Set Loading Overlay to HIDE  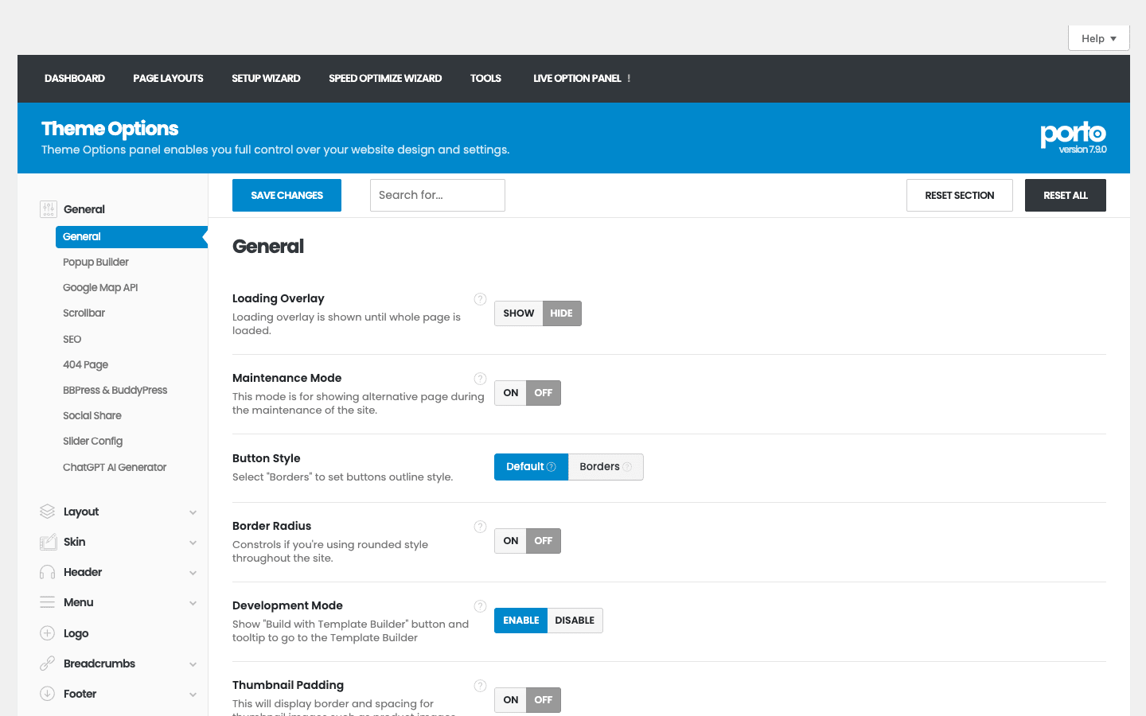pos(562,313)
